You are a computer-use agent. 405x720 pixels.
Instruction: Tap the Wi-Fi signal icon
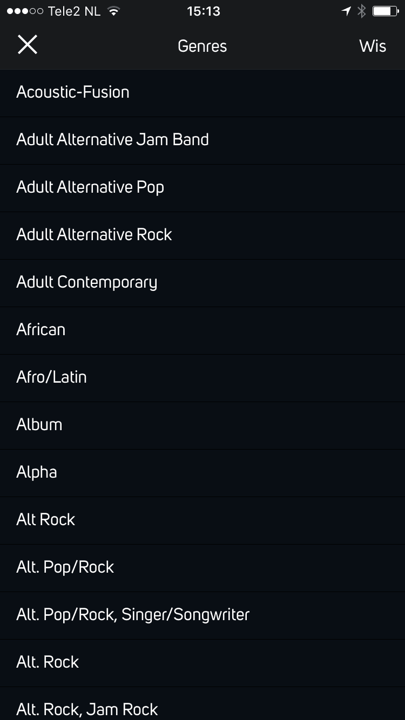pyautogui.click(x=113, y=11)
